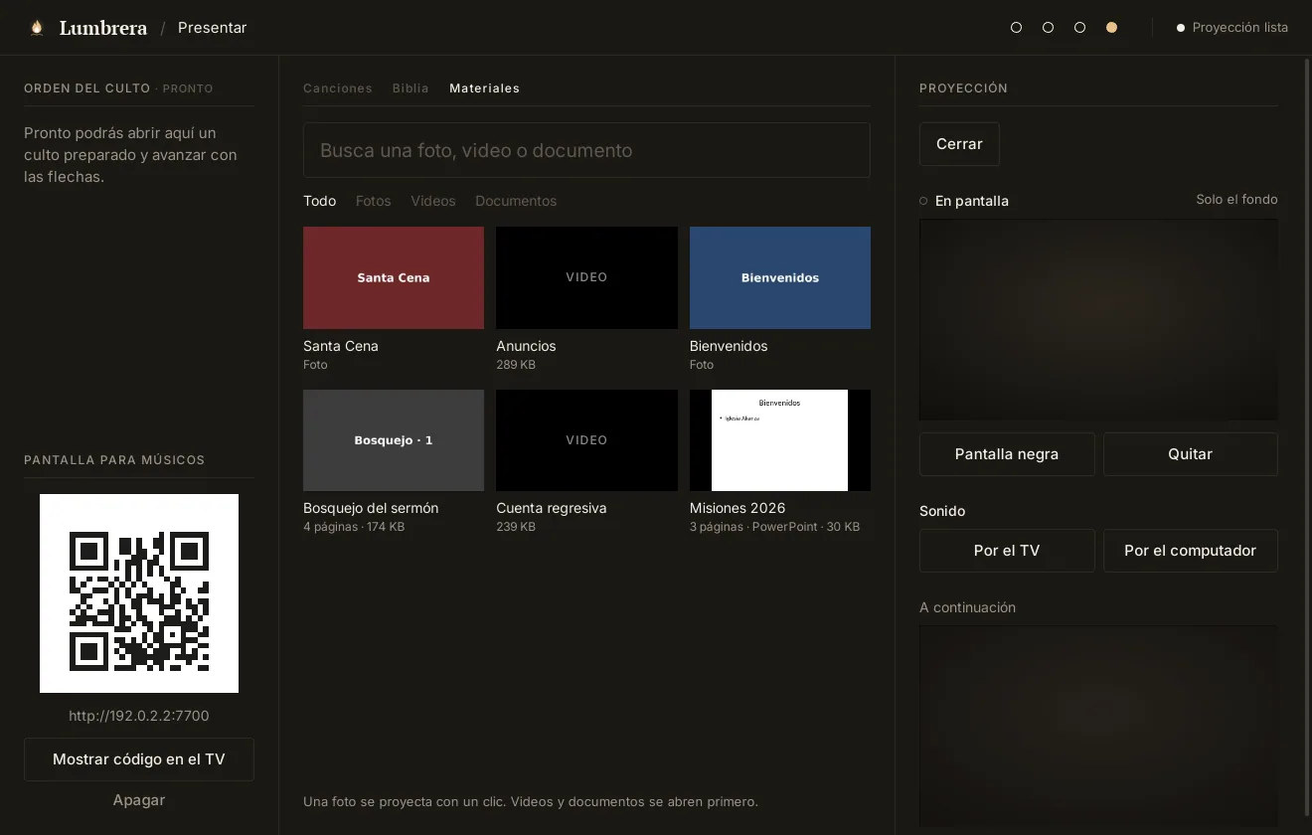Screen dimensions: 1312x835
Task: Select the Materiales tab
Action: click(484, 88)
